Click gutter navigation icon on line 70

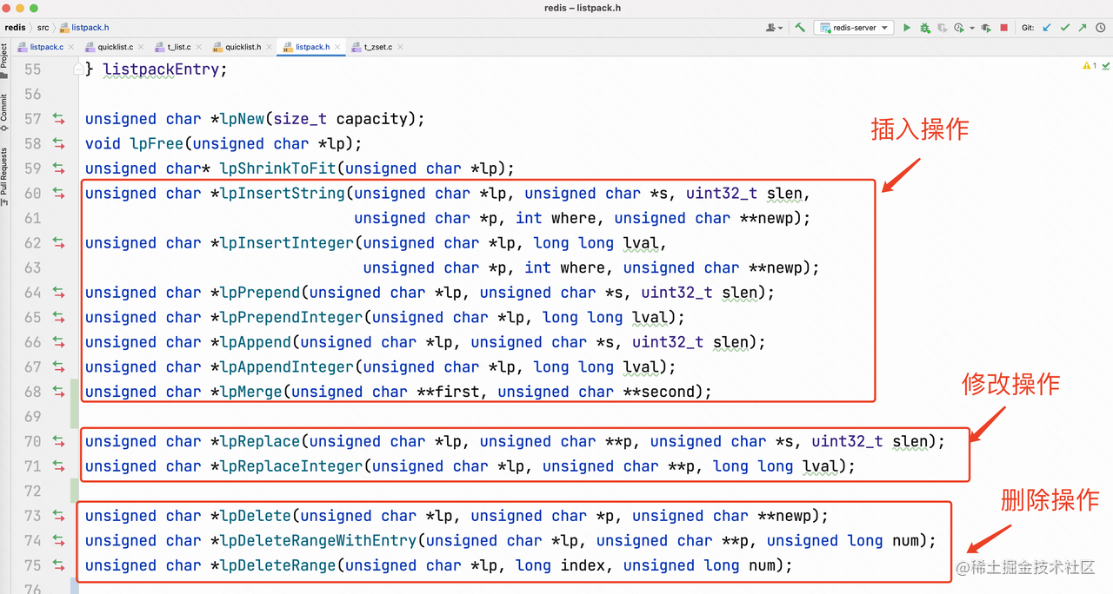pos(59,441)
